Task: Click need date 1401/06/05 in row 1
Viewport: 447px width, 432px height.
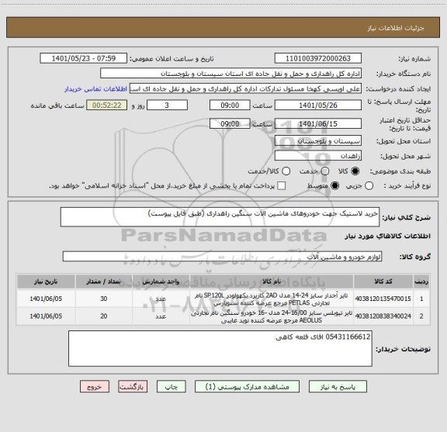Action: (46, 299)
